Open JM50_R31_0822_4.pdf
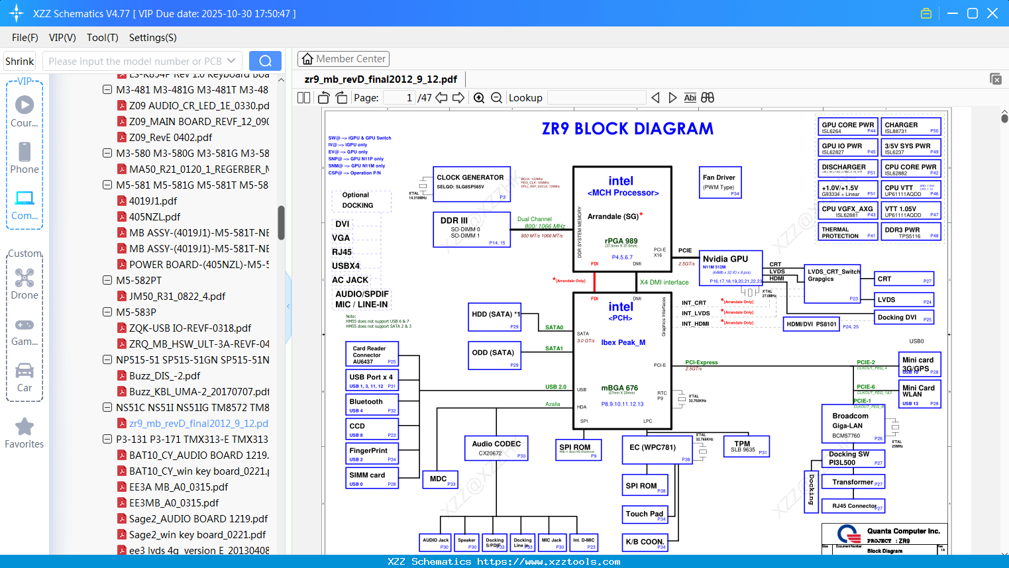This screenshot has width=1009, height=568. pos(177,296)
